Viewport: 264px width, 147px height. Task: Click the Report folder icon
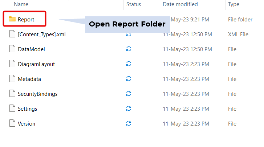[x=12, y=19]
